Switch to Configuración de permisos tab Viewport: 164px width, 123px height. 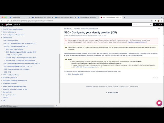coord(88,17)
